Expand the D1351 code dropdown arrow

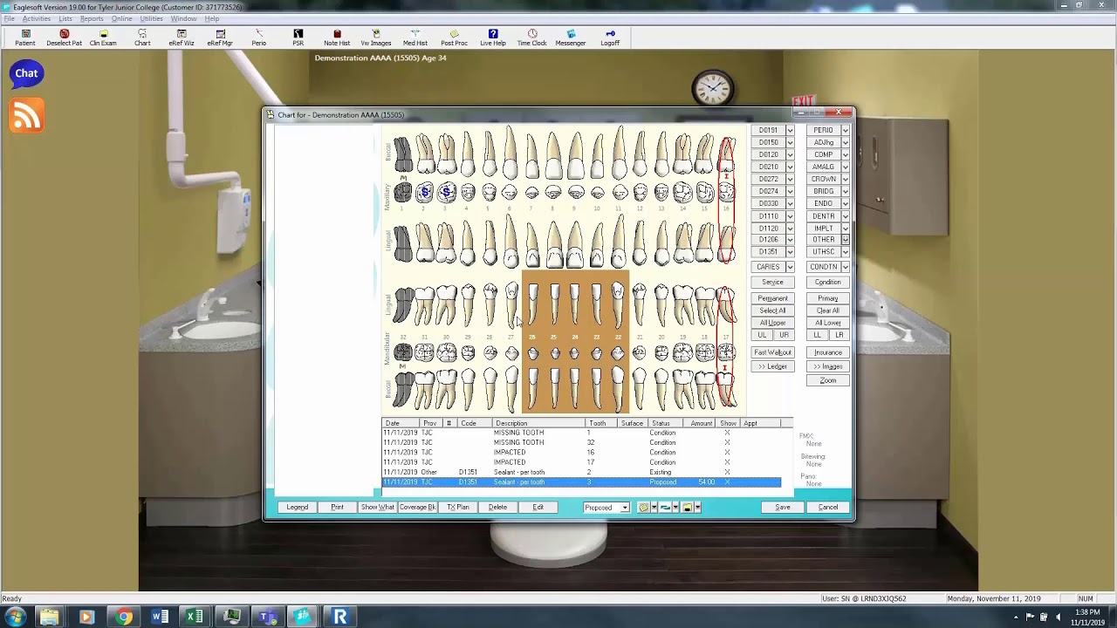pos(790,252)
